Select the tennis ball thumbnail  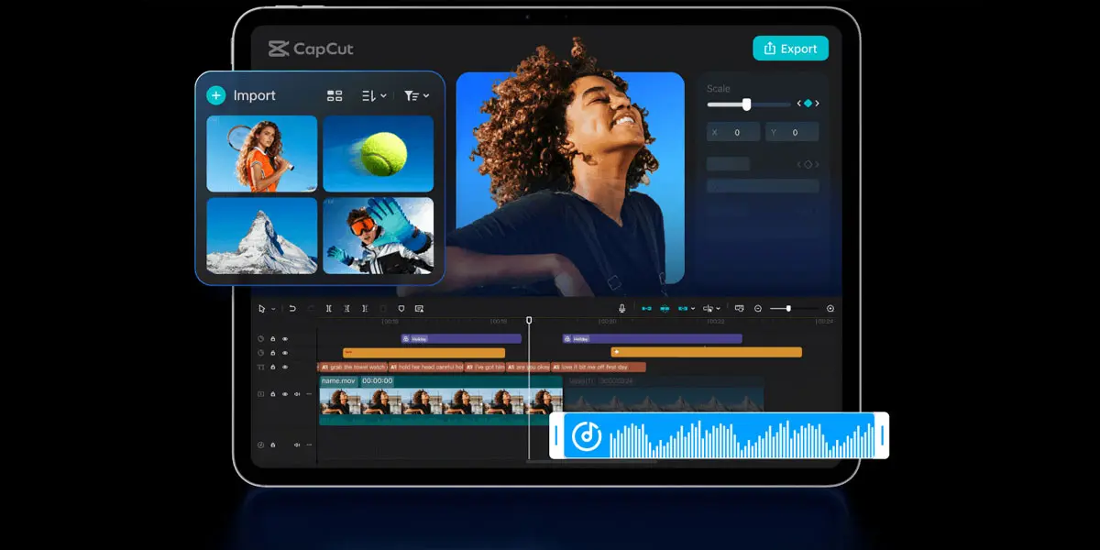tap(378, 153)
